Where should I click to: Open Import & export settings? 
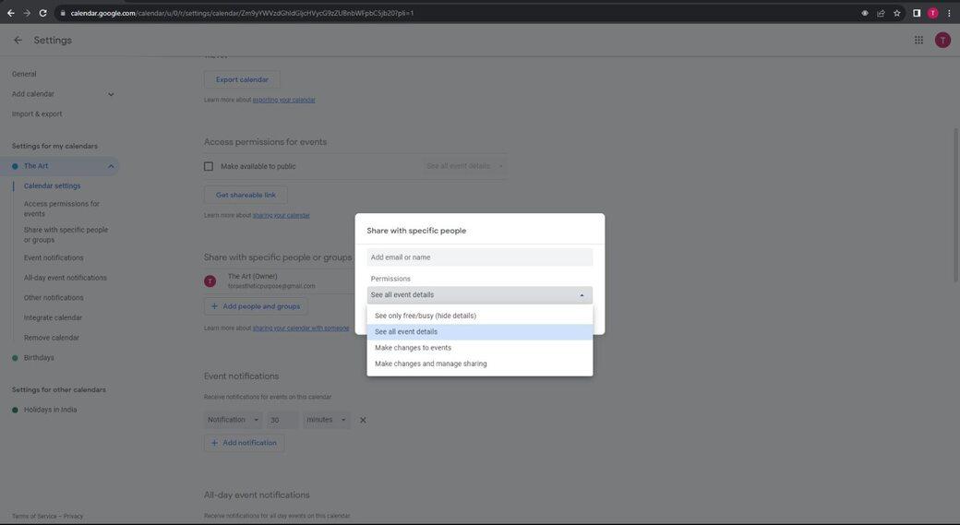pos(37,113)
